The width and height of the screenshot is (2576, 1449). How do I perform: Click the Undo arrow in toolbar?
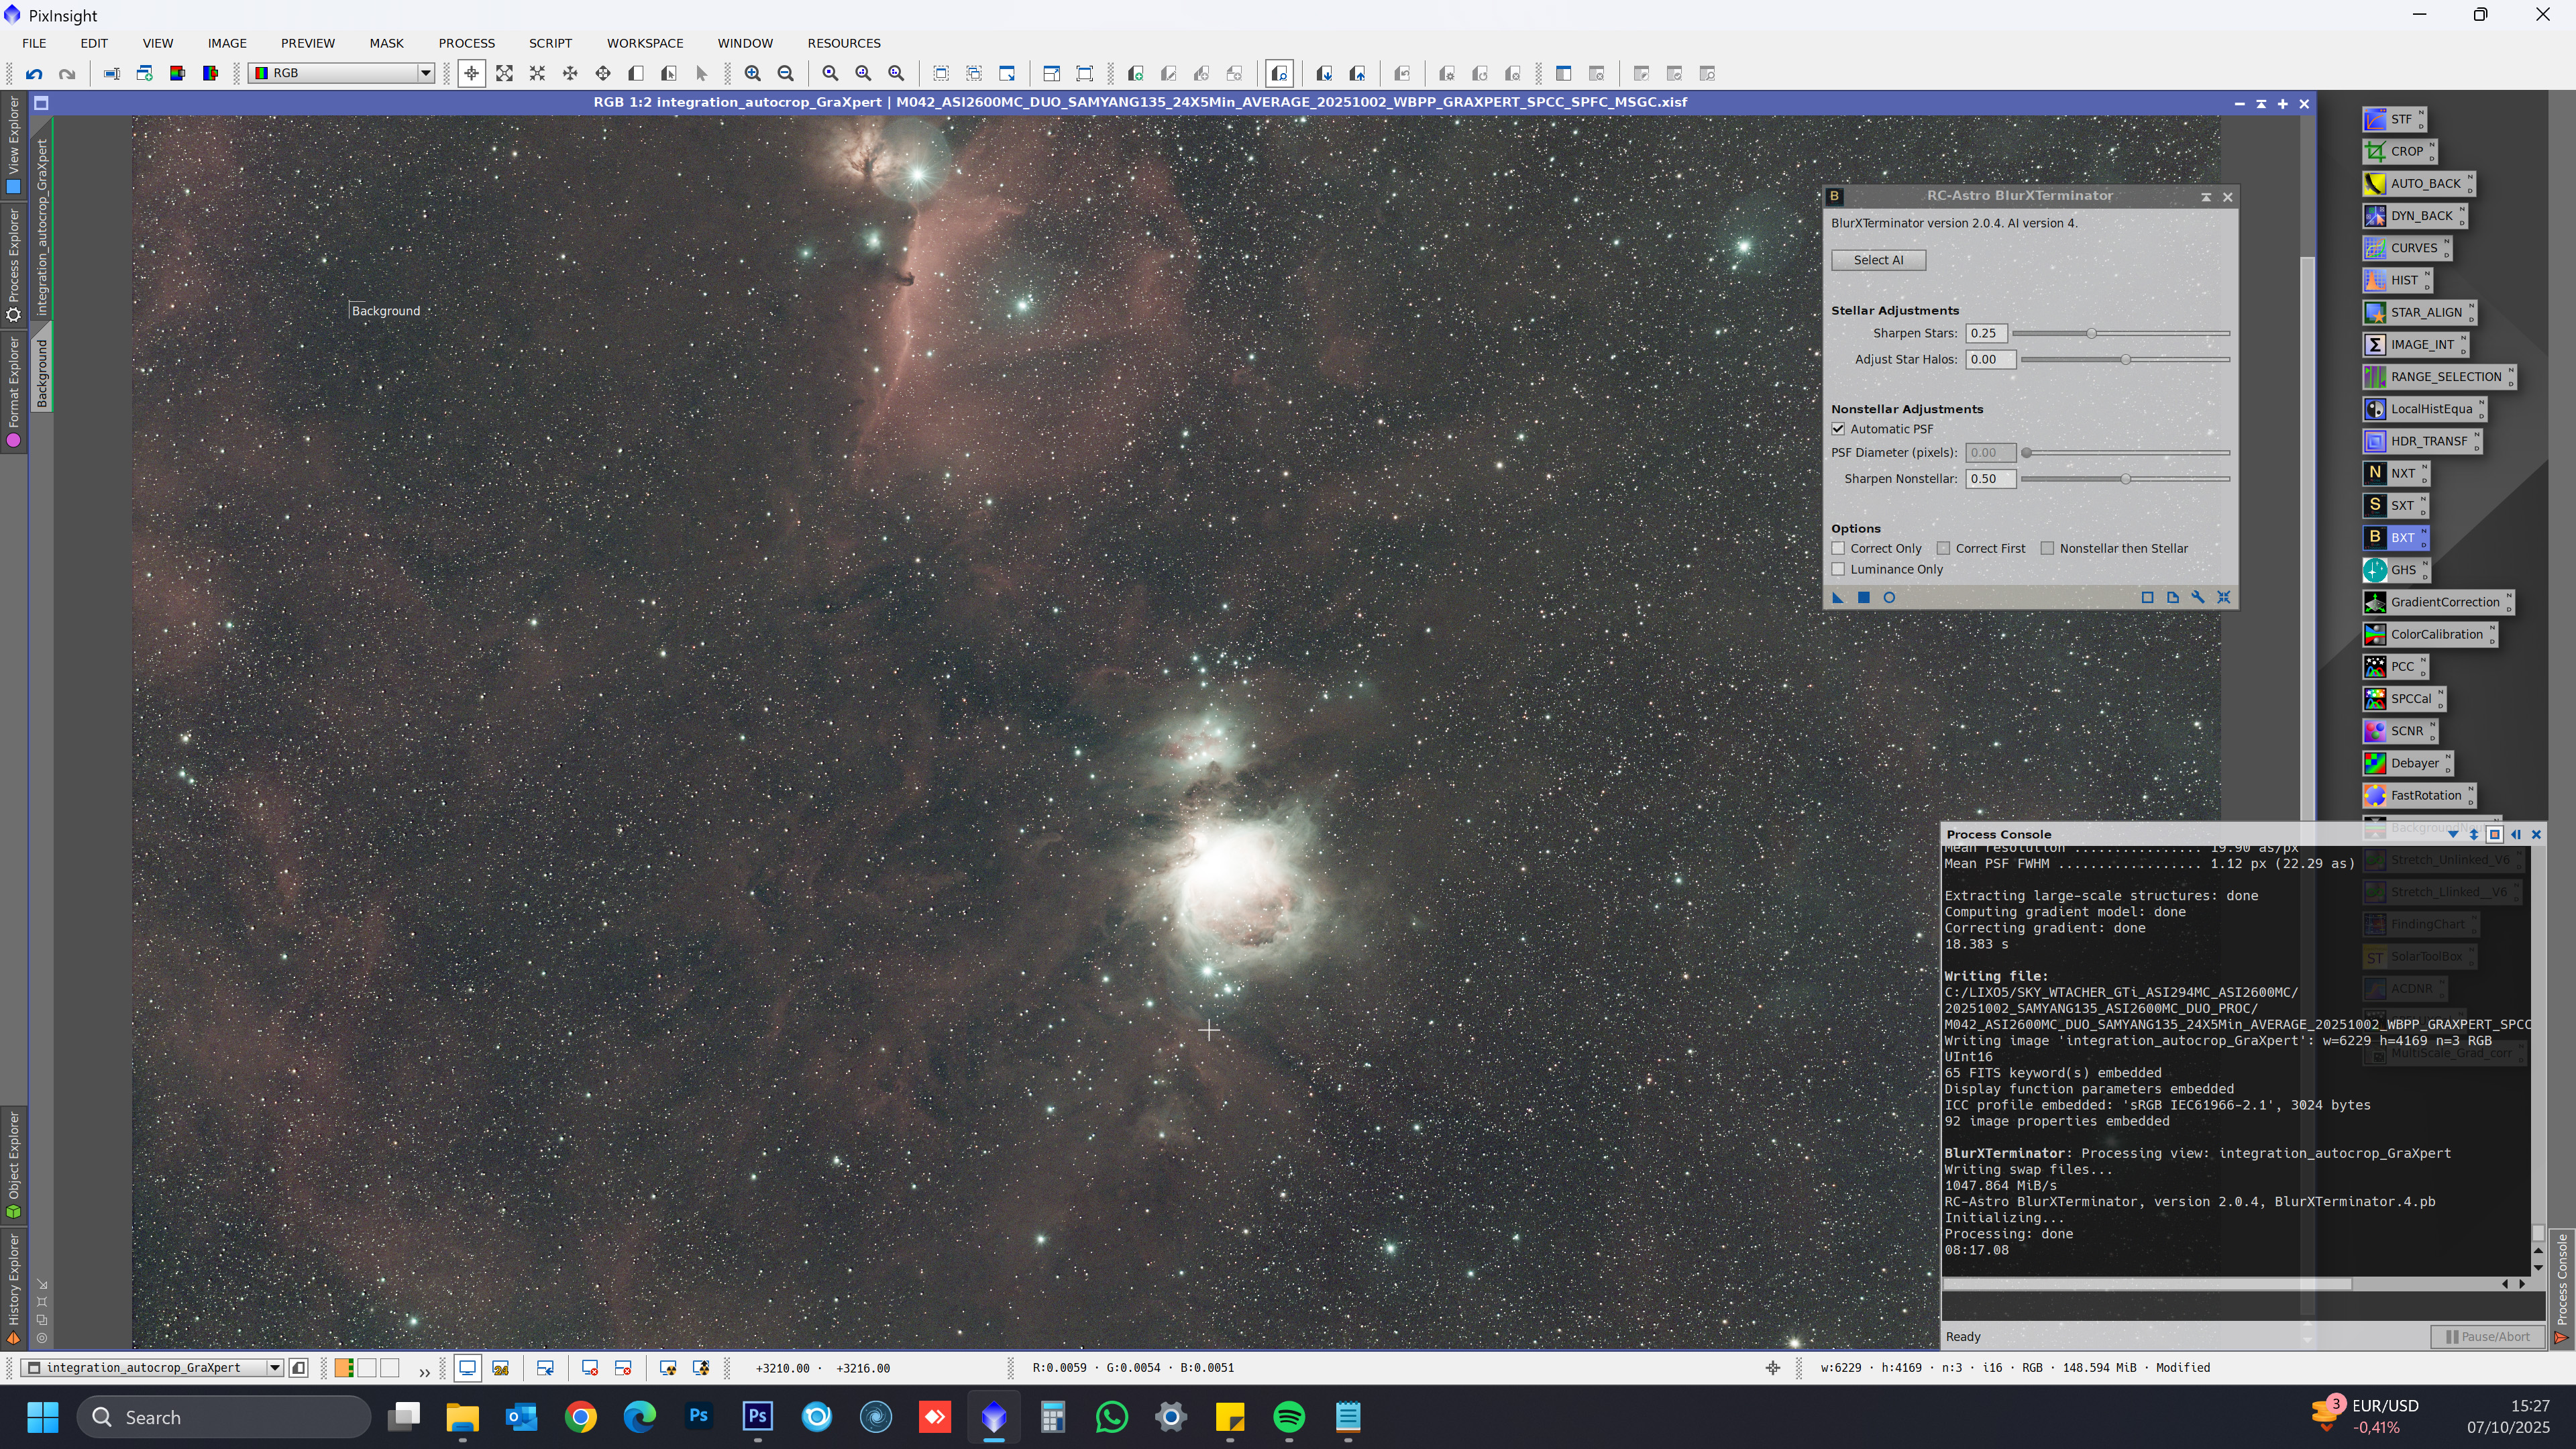34,73
